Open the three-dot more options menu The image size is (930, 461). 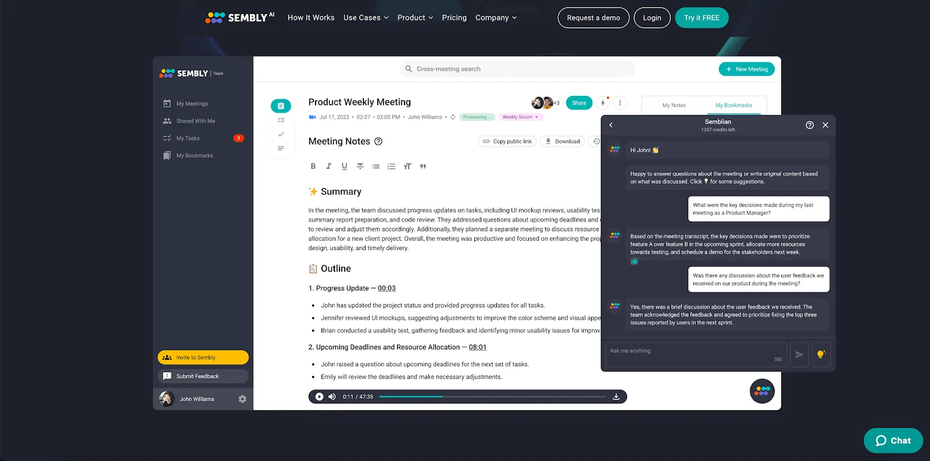(x=620, y=103)
